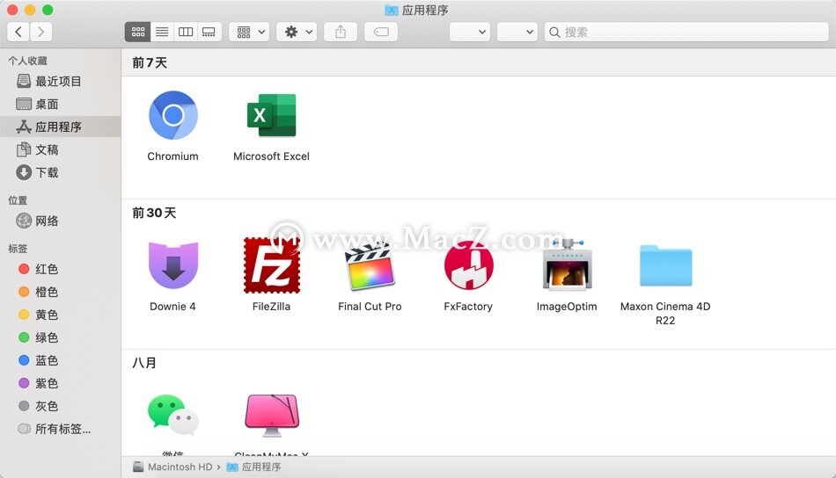Screen dimensions: 836x478
Task: Select the FxFactory app icon
Action: (x=468, y=265)
